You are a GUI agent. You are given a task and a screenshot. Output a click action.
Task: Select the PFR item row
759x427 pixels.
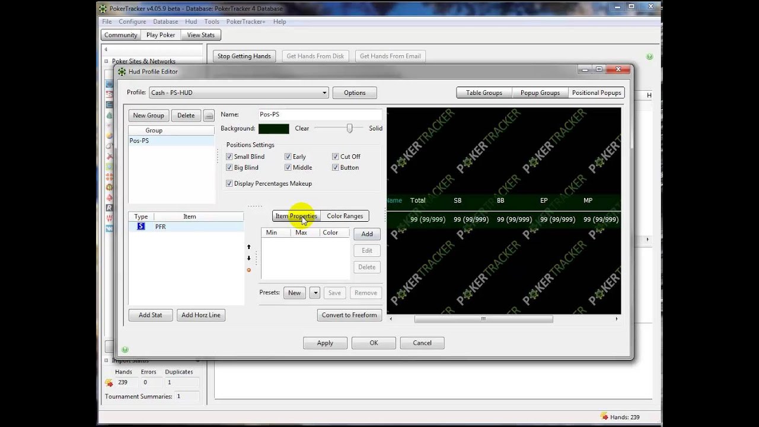pos(186,227)
